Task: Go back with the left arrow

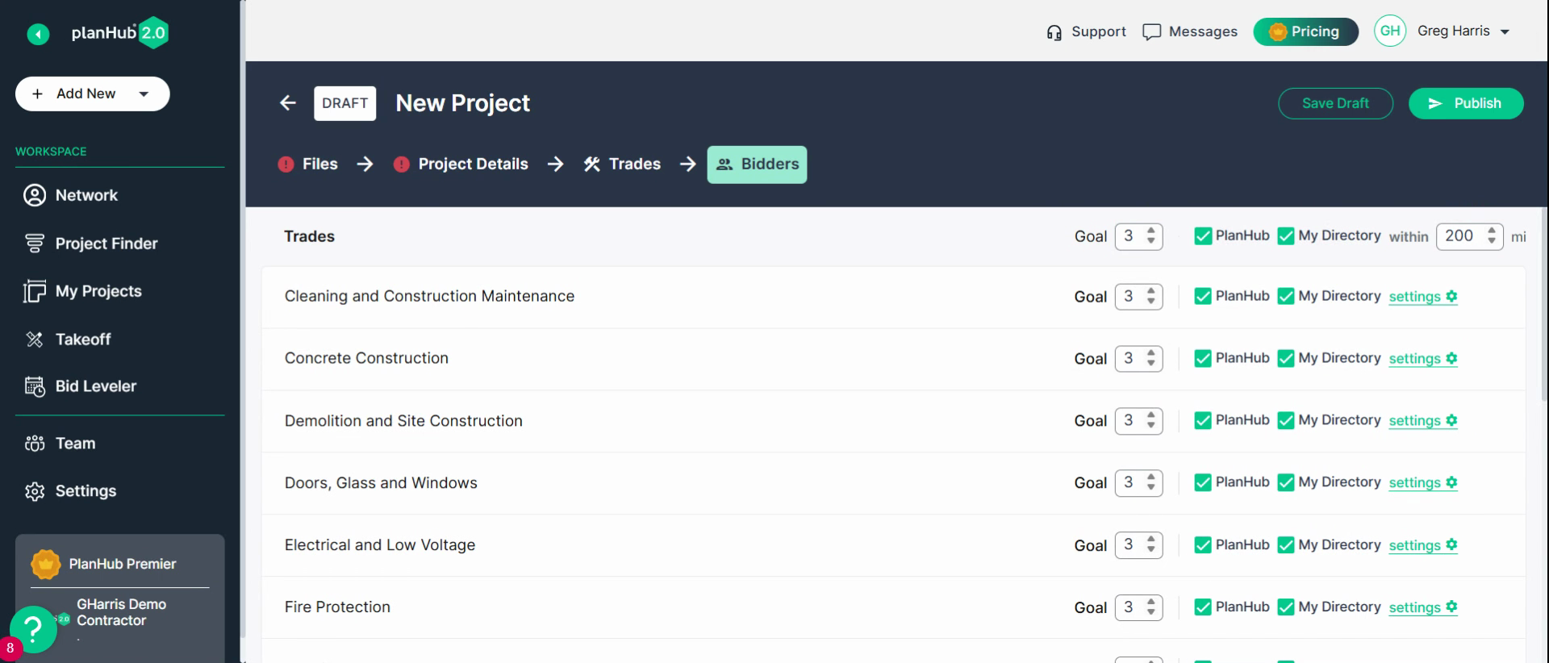Action: click(288, 103)
